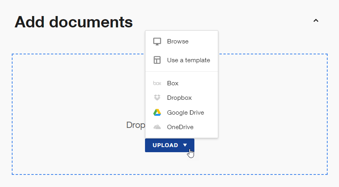Choose Google Drive from the list
Screen dimensions: 339x187
(185, 113)
